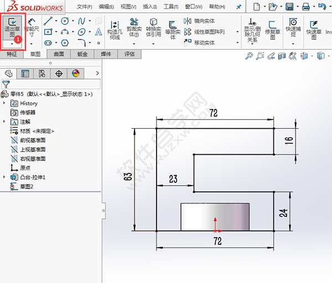This screenshot has height=283, width=332.
Task: Open the Line tool dropdown arrow
Action: point(56,21)
